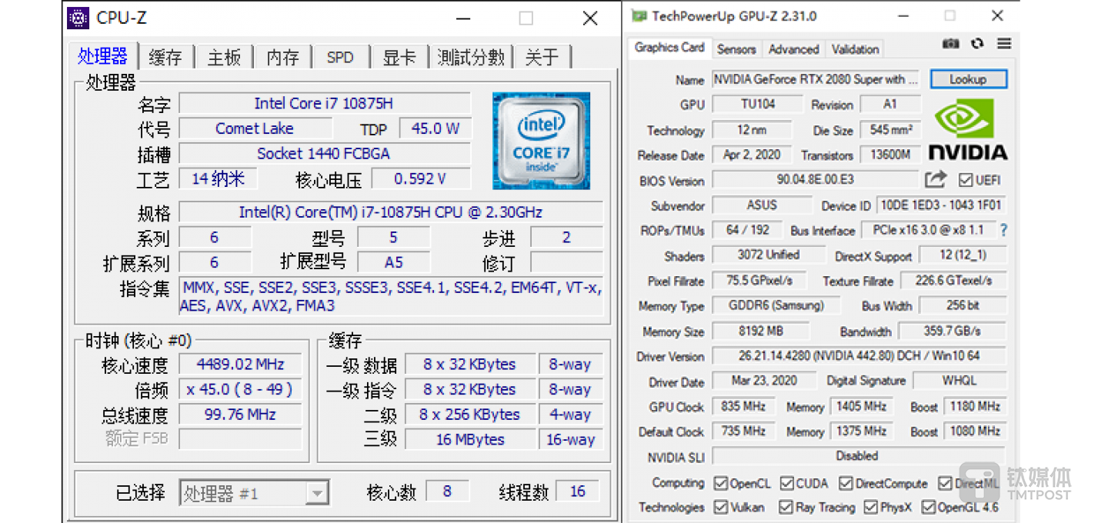Toggle the UEFI checkbox
The image size is (1108, 523).
966,181
